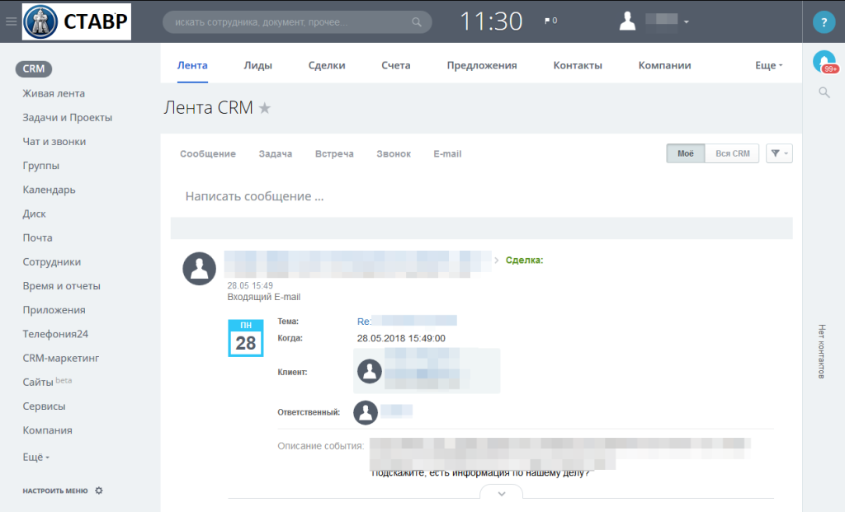Open Компания in sidebar
845x512 pixels.
pyautogui.click(x=47, y=430)
